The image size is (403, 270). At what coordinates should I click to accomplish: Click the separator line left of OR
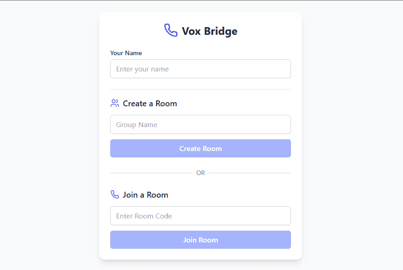tap(151, 173)
